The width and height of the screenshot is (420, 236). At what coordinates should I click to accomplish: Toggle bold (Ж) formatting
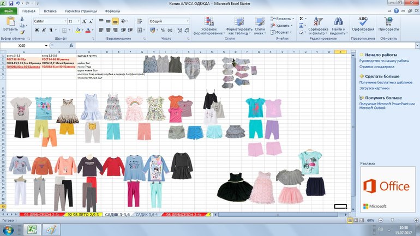(x=37, y=31)
